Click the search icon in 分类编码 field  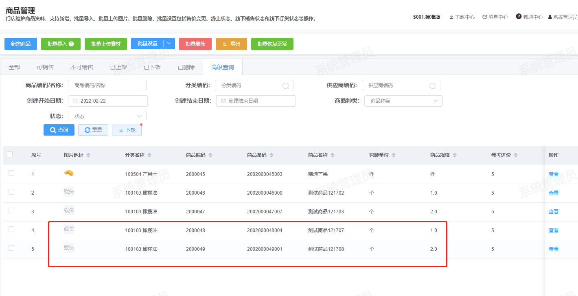click(x=286, y=86)
